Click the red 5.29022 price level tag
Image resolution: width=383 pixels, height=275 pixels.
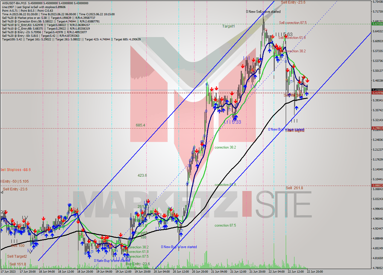coord(377,128)
